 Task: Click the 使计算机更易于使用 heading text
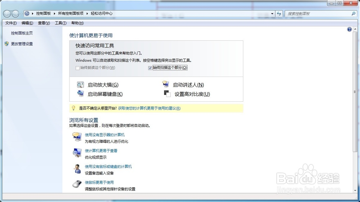91,36
